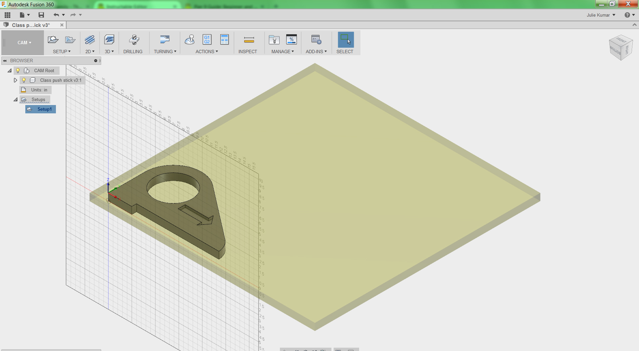Click the help question mark icon
This screenshot has height=351, width=639.
click(627, 15)
